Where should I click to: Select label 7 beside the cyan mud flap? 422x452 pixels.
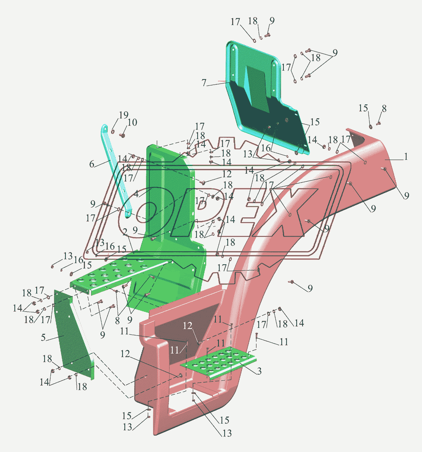tap(204, 83)
